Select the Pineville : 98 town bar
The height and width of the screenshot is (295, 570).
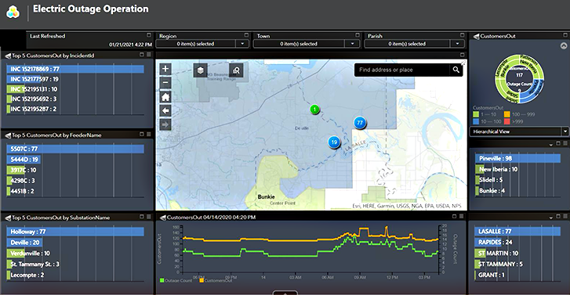517,158
